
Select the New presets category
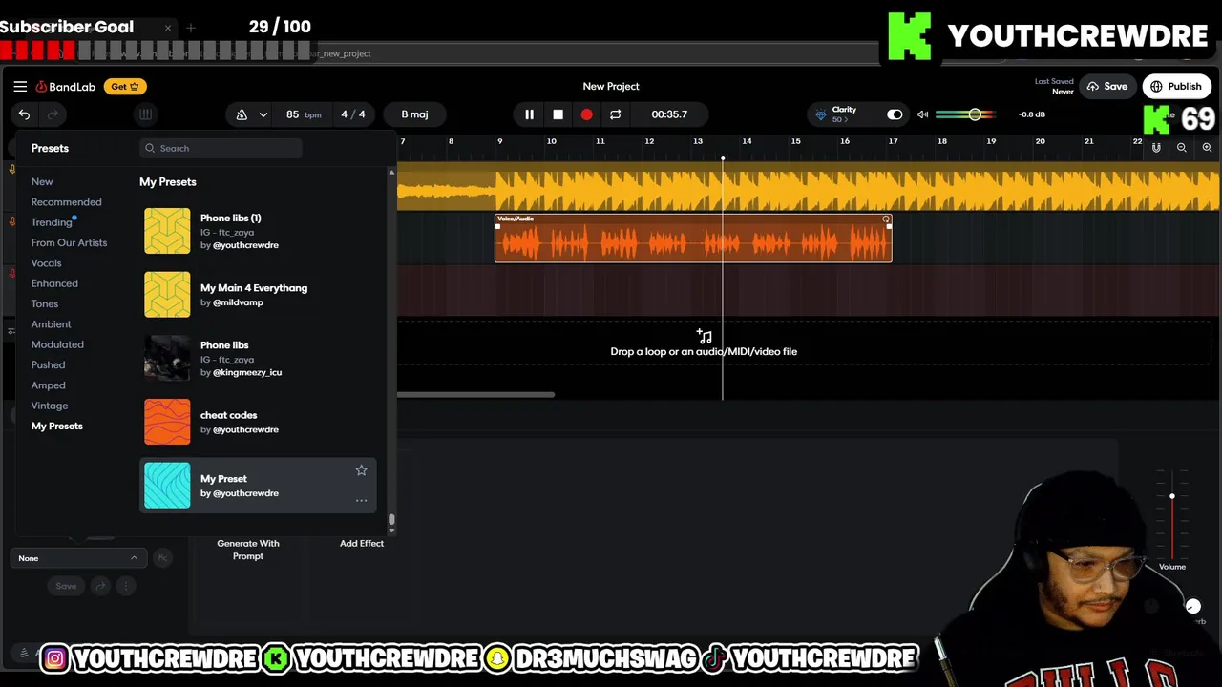(x=42, y=181)
